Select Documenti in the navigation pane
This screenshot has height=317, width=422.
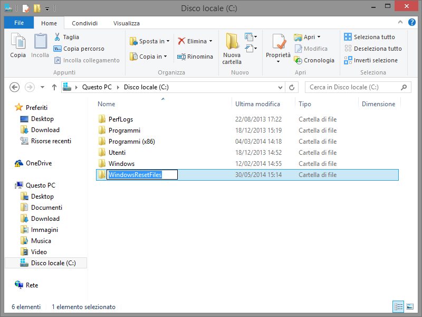(x=46, y=208)
